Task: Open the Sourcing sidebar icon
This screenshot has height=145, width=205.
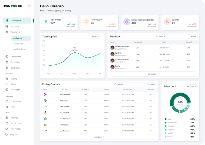Action: tap(7, 26)
